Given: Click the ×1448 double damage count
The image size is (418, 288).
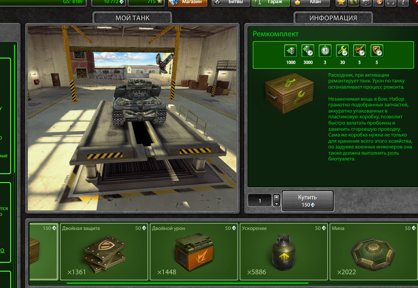Looking at the screenshot, I should [x=166, y=272].
